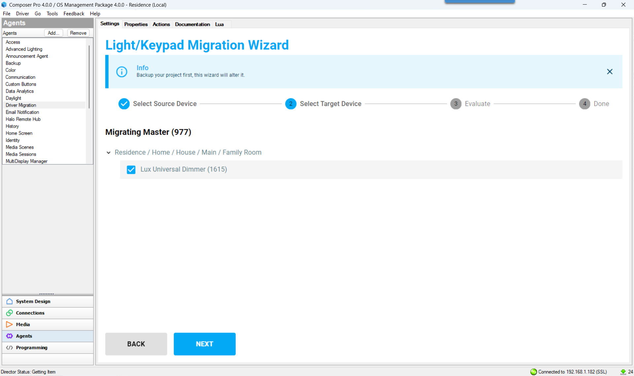This screenshot has height=376, width=634.
Task: Open the Go menu
Action: (x=38, y=14)
